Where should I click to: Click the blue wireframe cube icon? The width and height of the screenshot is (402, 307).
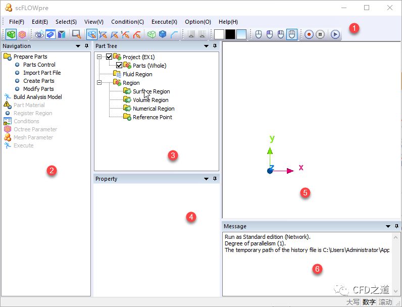click(163, 34)
